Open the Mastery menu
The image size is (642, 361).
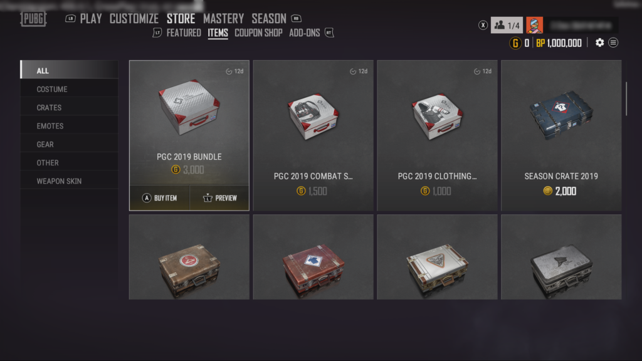click(x=223, y=19)
